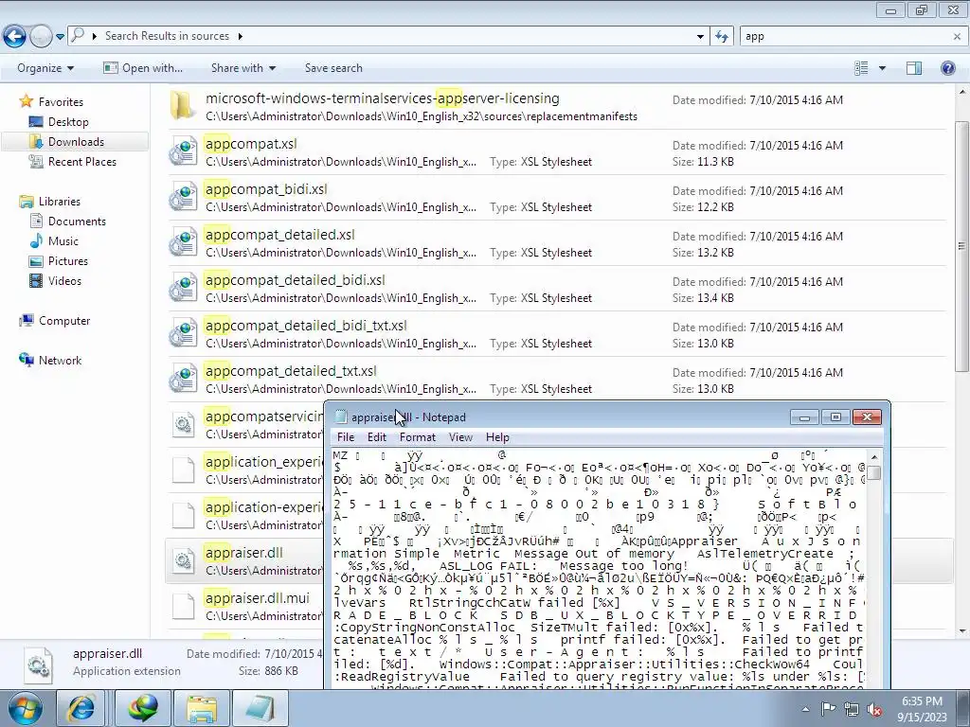Image resolution: width=970 pixels, height=727 pixels.
Task: Open the Notepad Help menu
Action: click(497, 437)
